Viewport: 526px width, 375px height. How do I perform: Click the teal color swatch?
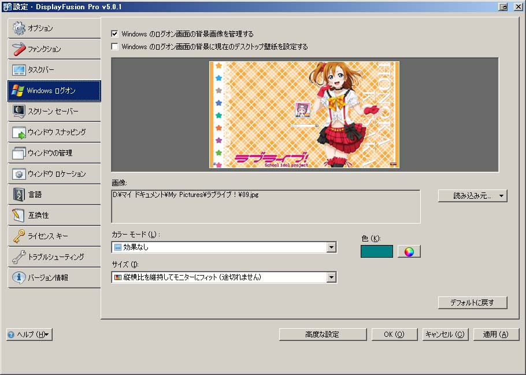point(376,251)
